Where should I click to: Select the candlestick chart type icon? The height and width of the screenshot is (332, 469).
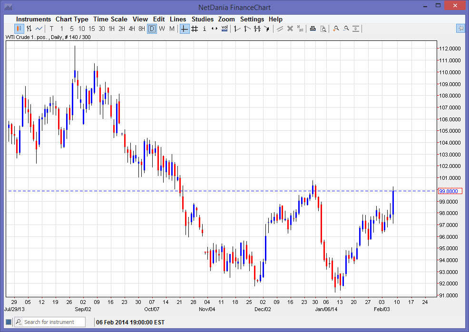[x=19, y=29]
